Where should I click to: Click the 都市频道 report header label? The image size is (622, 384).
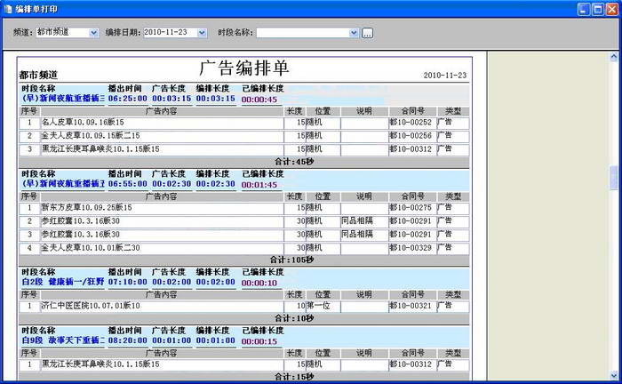(38, 75)
